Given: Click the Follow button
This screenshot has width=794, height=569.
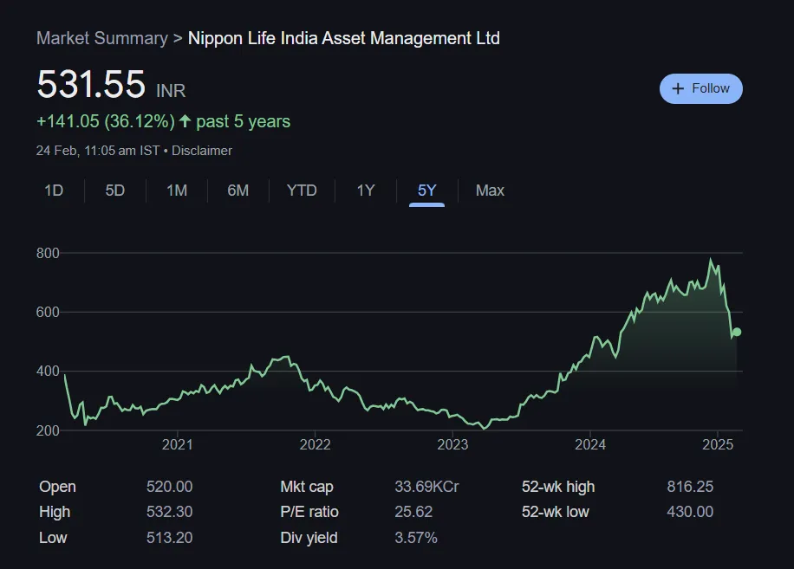Looking at the screenshot, I should [701, 89].
